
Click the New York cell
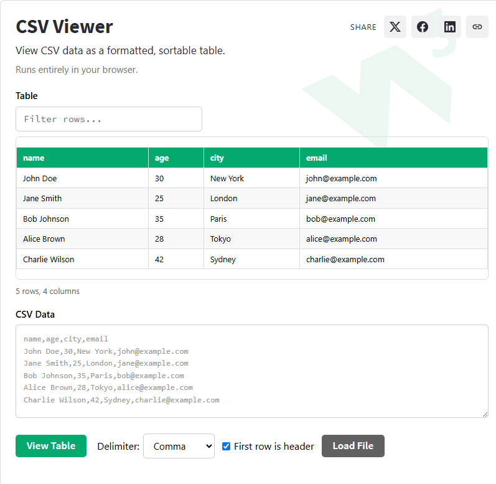pos(252,178)
